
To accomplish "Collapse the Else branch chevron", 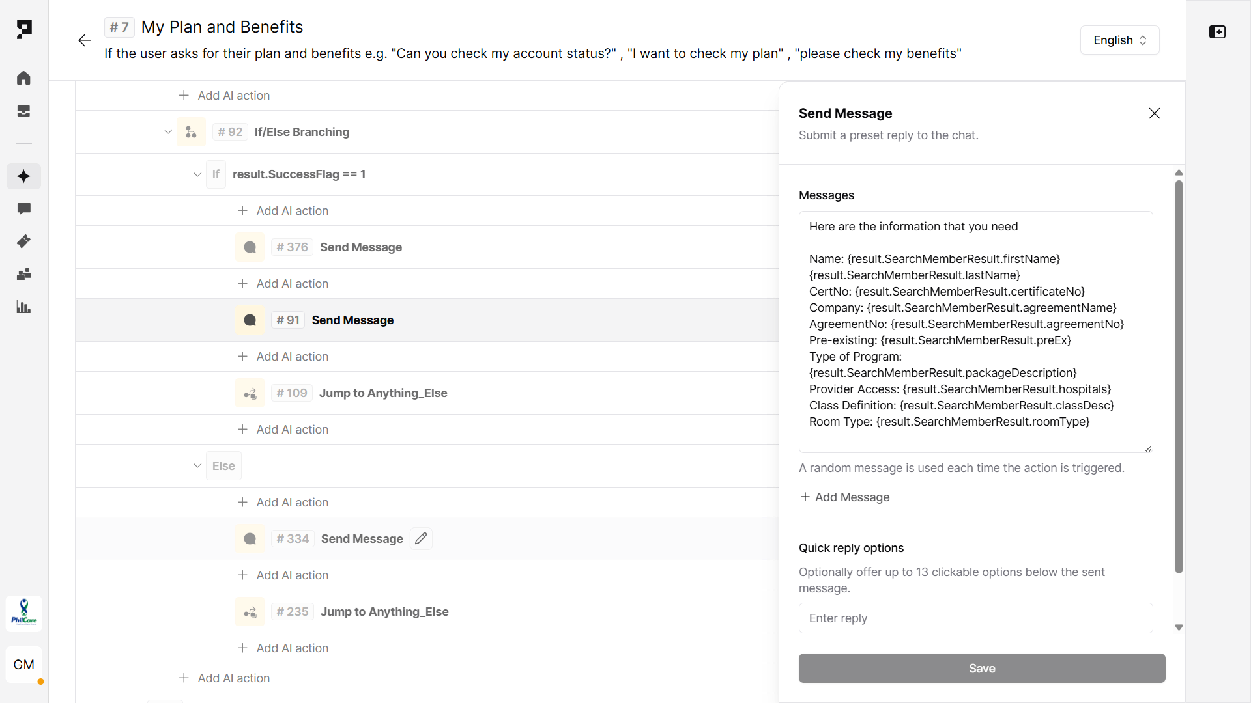I will click(x=197, y=466).
